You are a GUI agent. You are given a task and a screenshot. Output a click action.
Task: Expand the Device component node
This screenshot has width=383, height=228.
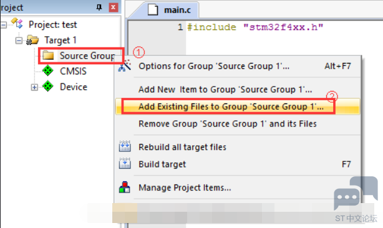[x=34, y=87]
